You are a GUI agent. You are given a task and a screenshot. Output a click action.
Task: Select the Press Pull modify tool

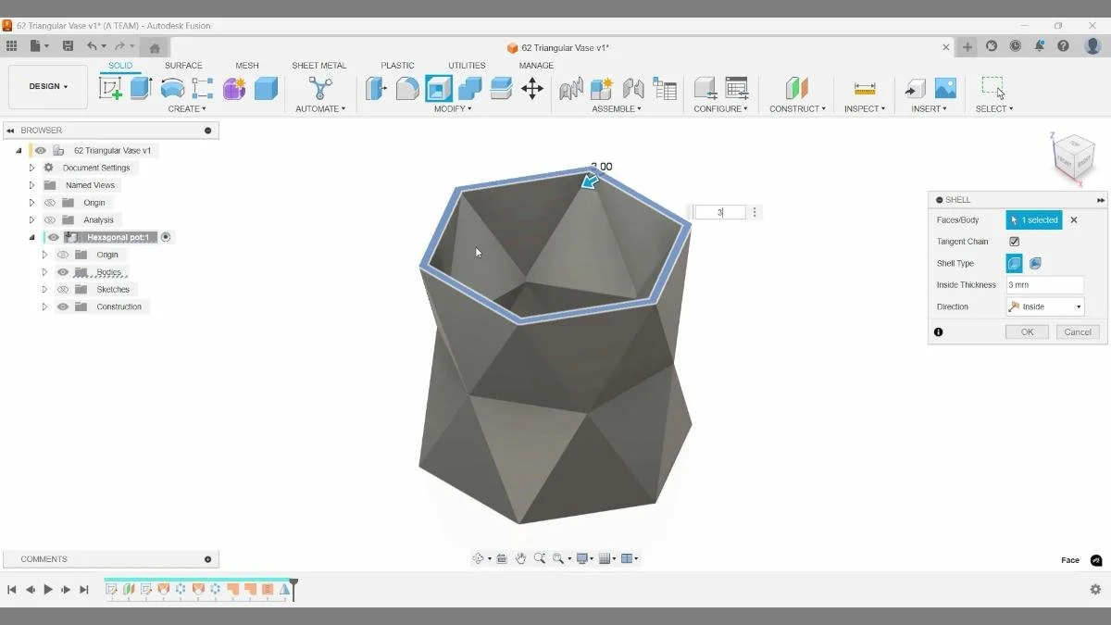click(375, 89)
